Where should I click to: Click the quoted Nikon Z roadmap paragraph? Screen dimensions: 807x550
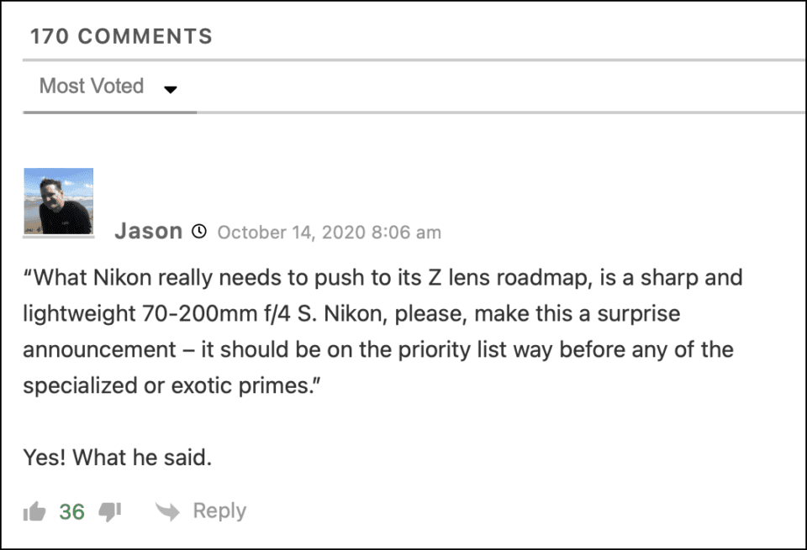[383, 332]
